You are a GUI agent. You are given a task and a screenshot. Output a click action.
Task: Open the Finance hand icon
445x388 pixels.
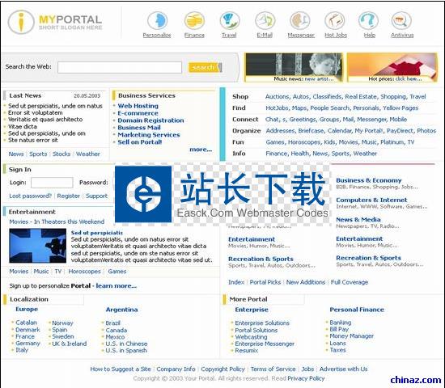click(x=194, y=20)
